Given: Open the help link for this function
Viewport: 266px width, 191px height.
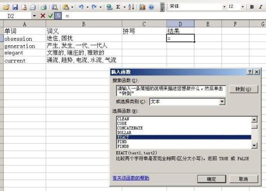Looking at the screenshot, I should click(131, 178).
